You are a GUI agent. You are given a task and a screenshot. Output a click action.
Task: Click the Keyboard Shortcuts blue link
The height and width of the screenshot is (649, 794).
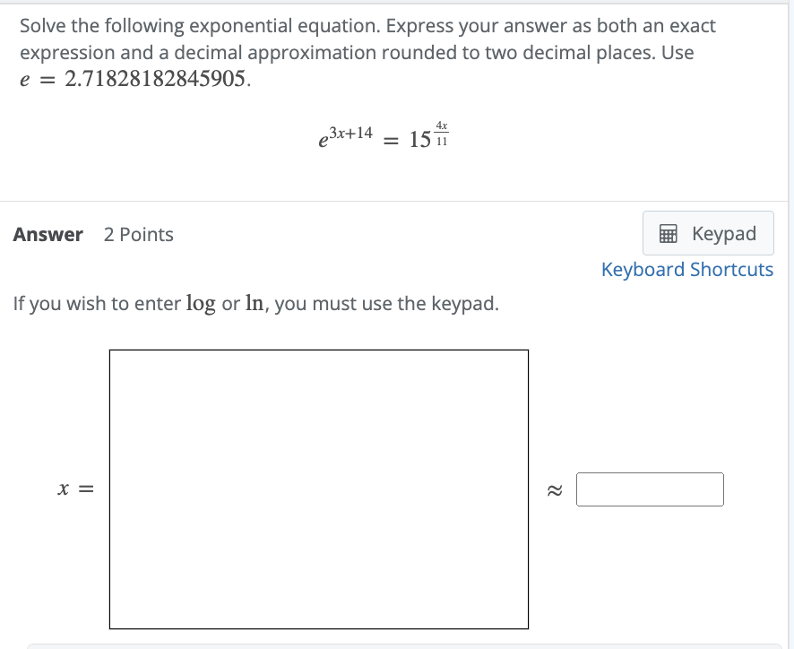(687, 269)
